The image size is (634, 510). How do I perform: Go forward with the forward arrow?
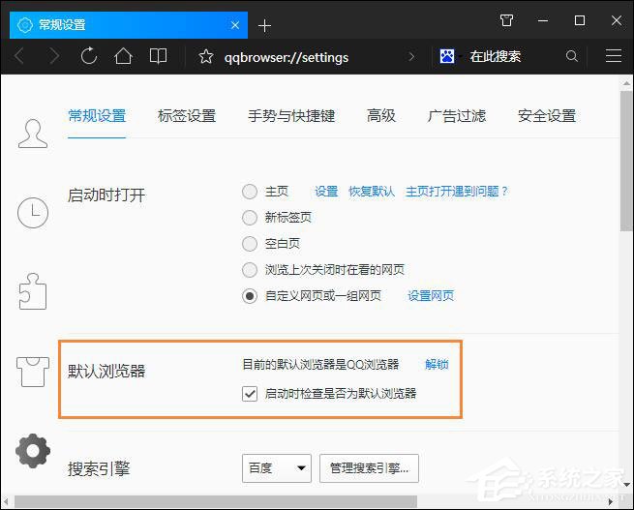pos(54,56)
